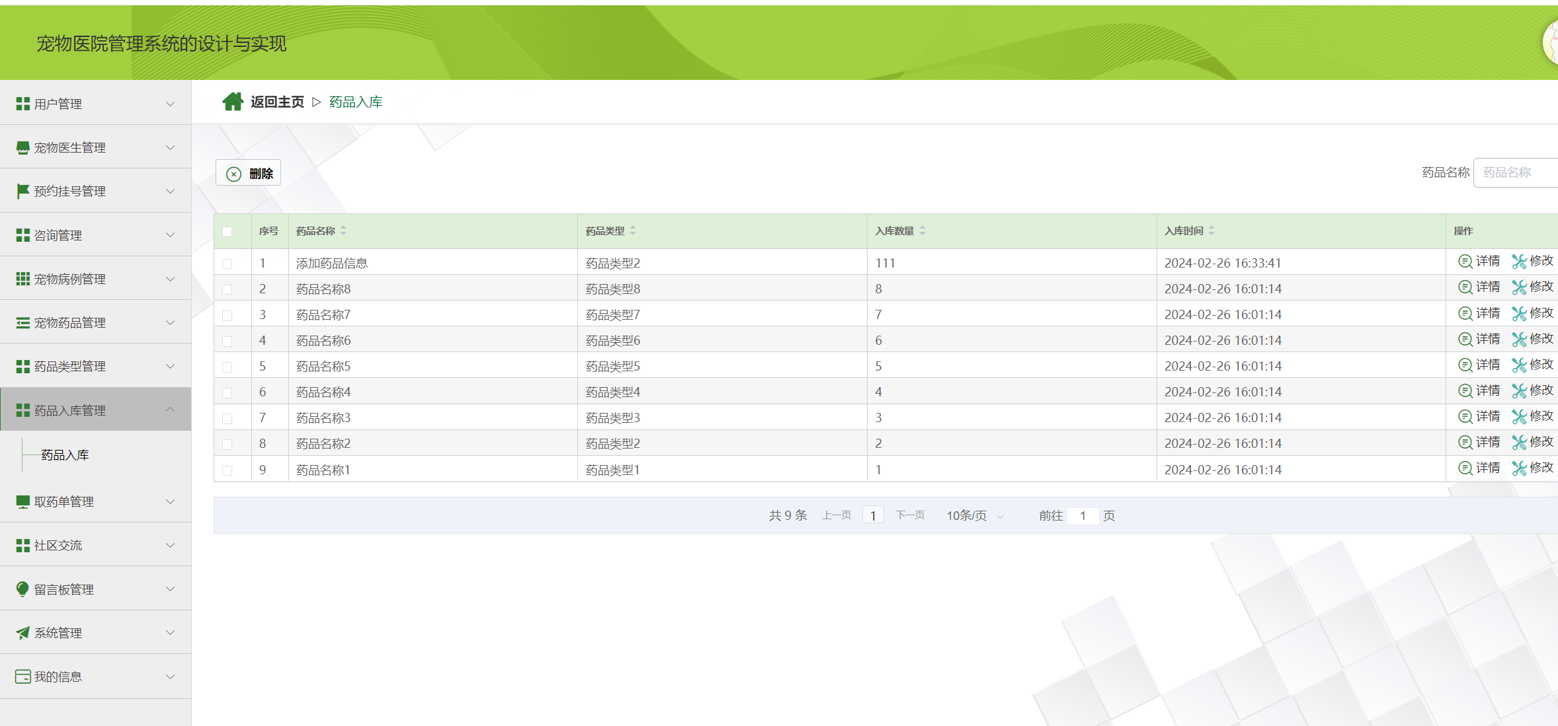The height and width of the screenshot is (726, 1558).
Task: Open 详情 for 药品名称6 row
Action: pos(1479,339)
